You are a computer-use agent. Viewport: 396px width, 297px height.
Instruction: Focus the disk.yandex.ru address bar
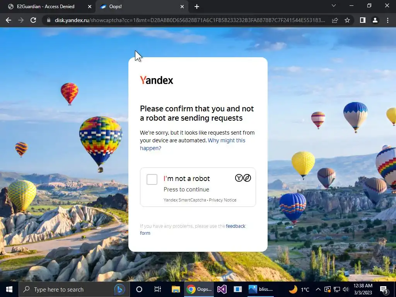(x=190, y=20)
